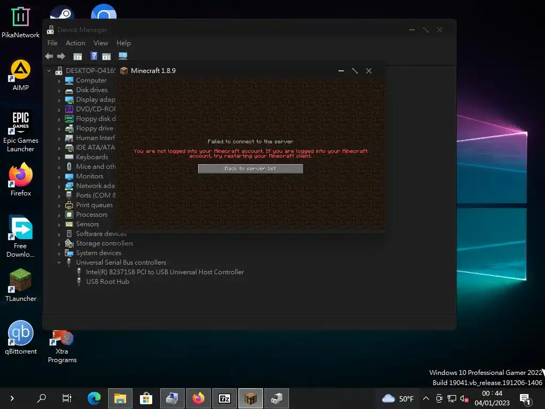Switch to Minecraft in the taskbar
Viewport: 545px width, 409px height.
coord(251,398)
